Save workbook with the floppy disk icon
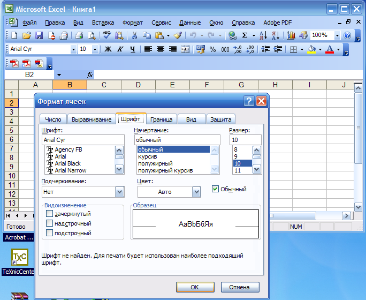 click(39, 35)
